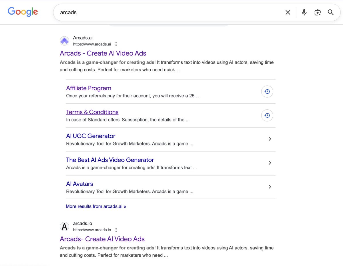The height and width of the screenshot is (266, 343).
Task: Click the Google logo
Action: tap(23, 12)
